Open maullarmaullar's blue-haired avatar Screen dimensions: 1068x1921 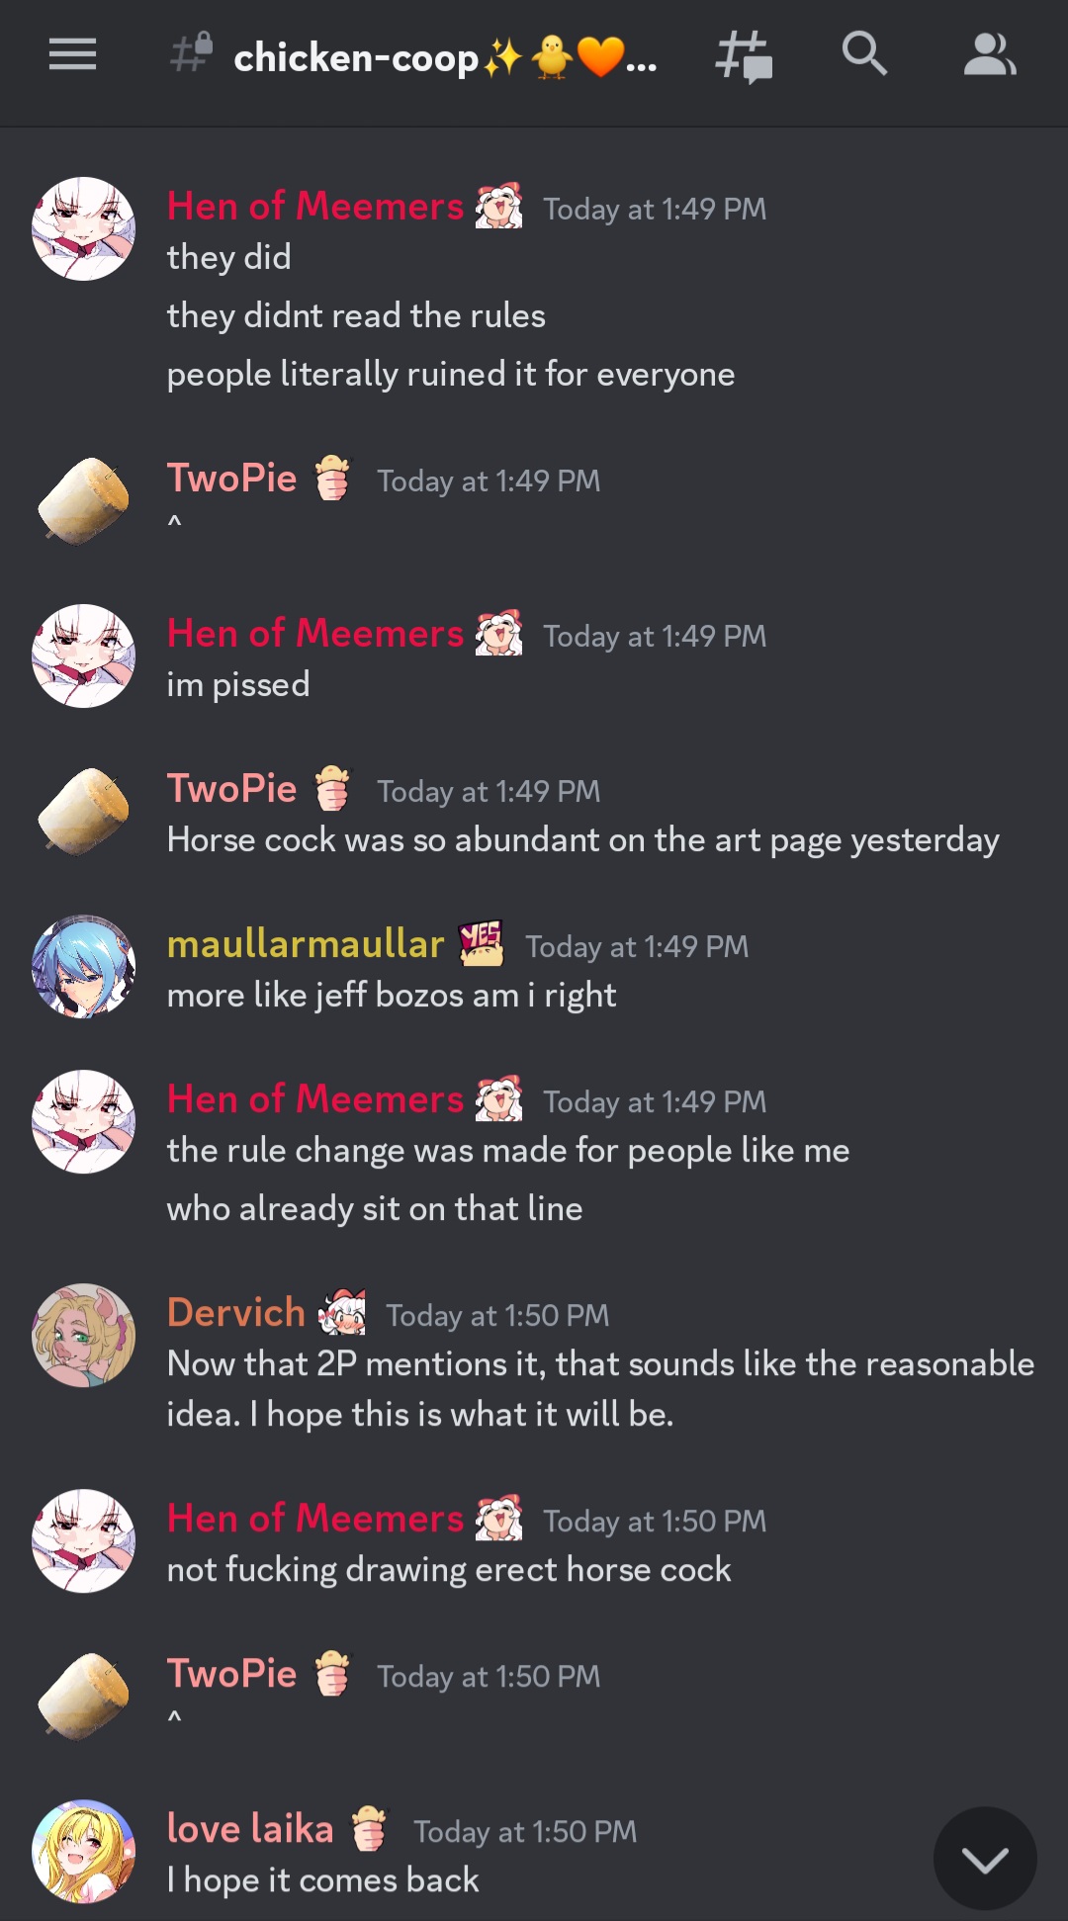pyautogui.click(x=84, y=967)
